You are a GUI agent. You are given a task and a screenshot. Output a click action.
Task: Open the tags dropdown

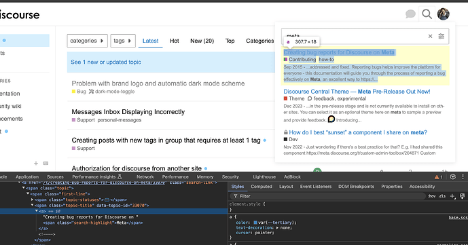tap(123, 41)
